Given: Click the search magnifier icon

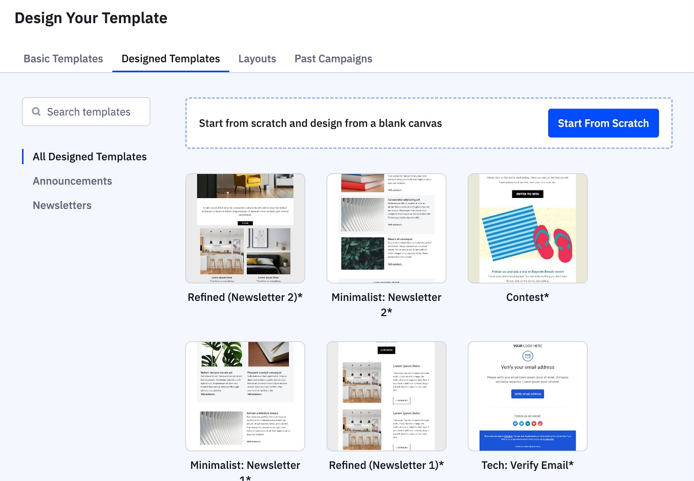Looking at the screenshot, I should point(36,112).
